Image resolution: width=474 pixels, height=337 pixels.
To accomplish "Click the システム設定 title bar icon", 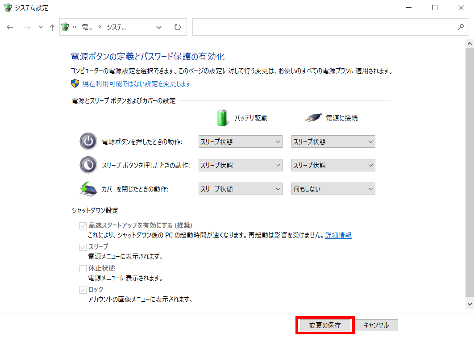I will pos(8,8).
